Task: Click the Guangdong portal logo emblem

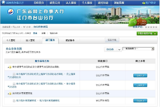Action: (11, 12)
